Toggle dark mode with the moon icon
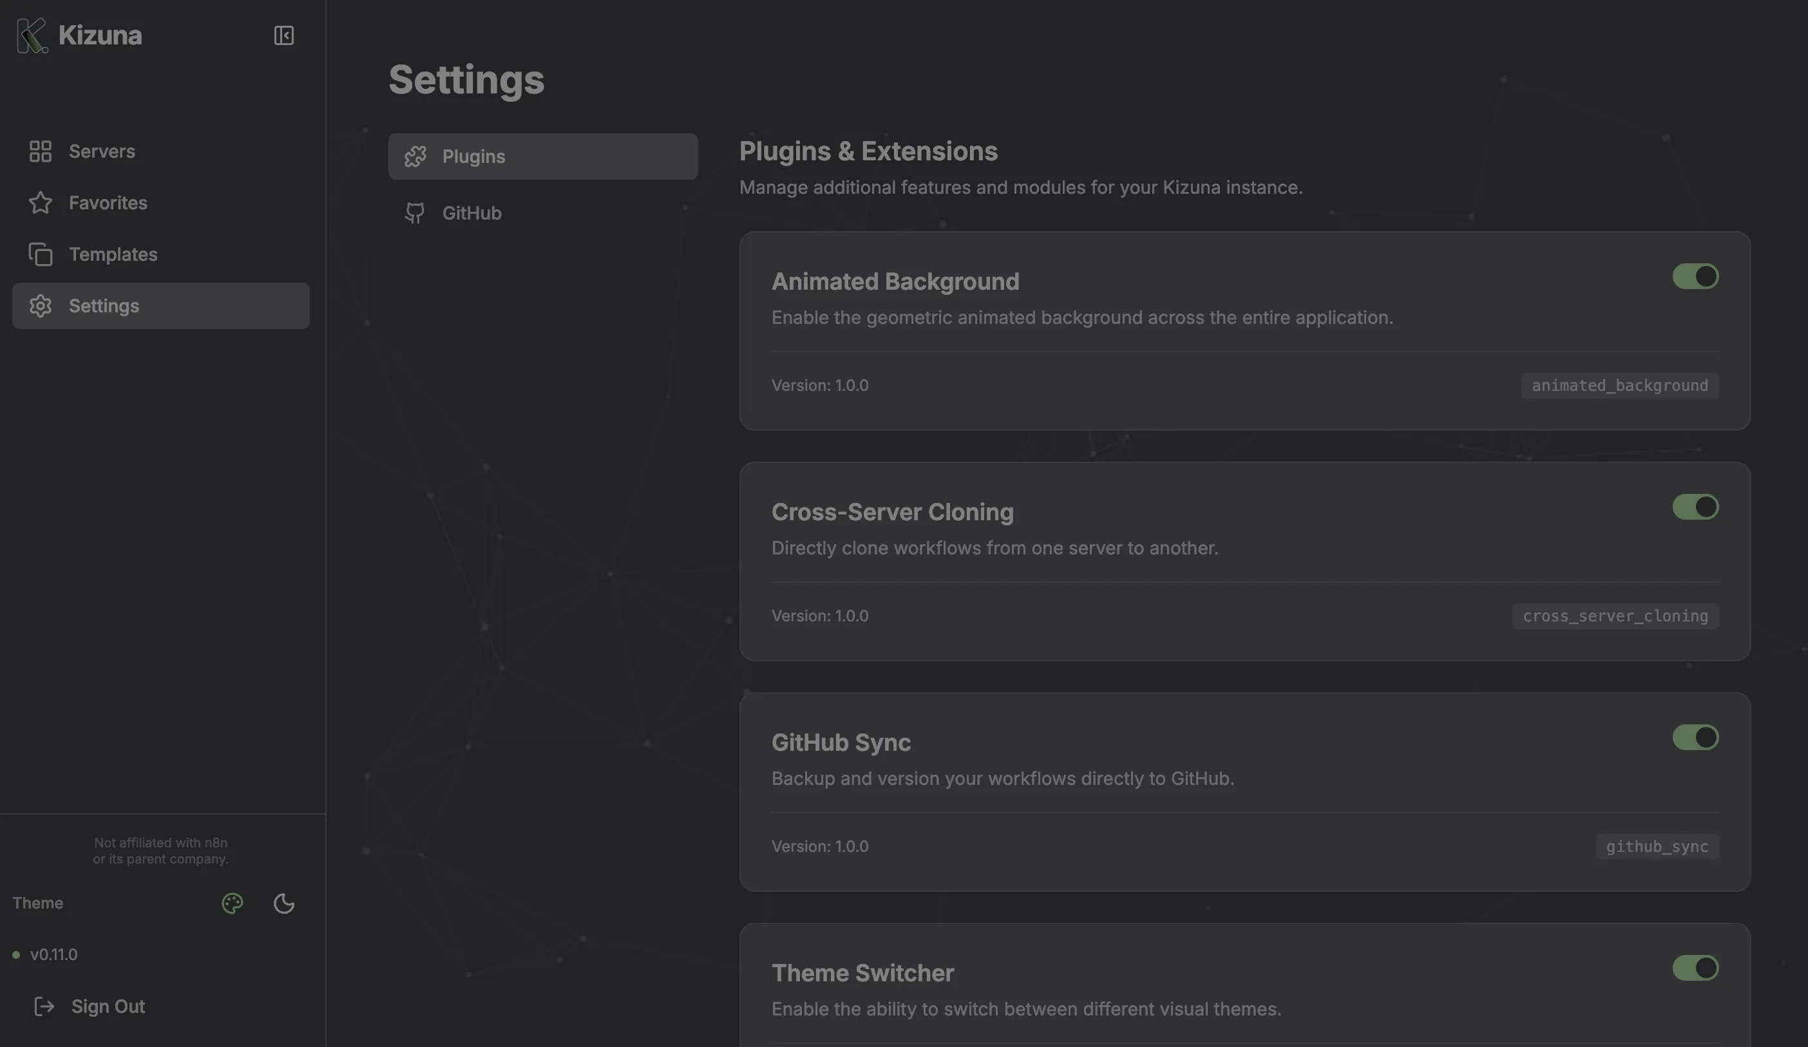 [x=283, y=903]
